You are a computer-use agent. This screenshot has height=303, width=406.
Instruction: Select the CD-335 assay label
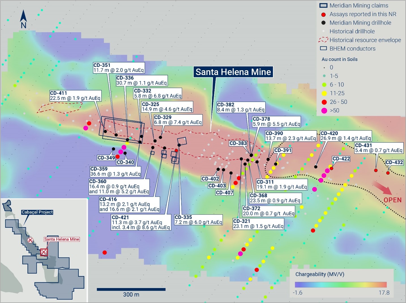(x=198, y=220)
